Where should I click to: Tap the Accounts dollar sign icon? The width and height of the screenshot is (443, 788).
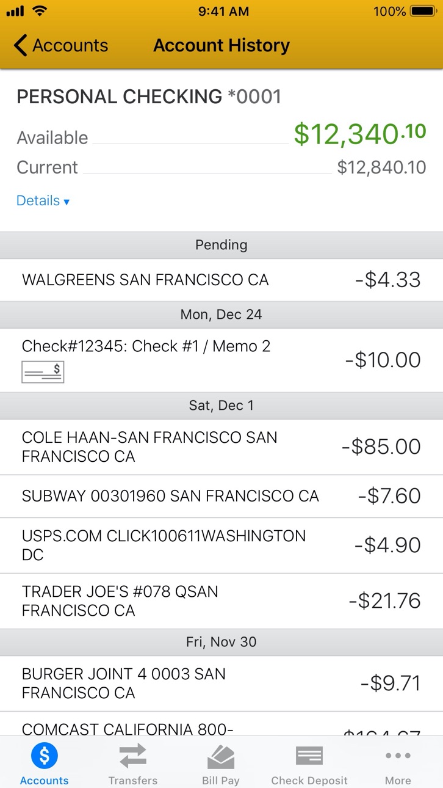(44, 756)
